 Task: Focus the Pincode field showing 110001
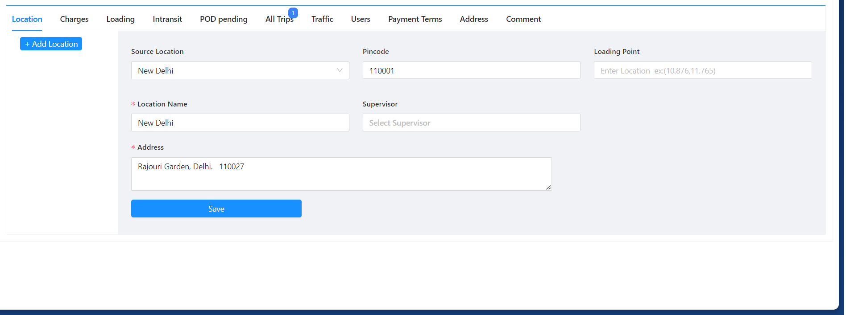[x=471, y=70]
